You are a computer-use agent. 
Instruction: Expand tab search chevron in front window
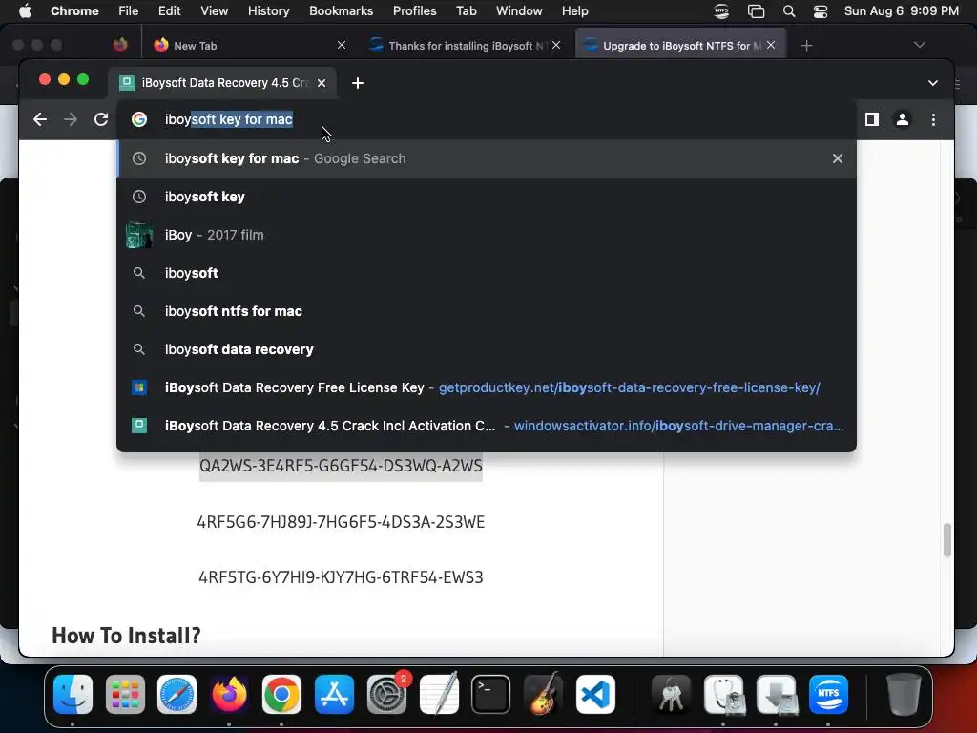click(x=933, y=83)
